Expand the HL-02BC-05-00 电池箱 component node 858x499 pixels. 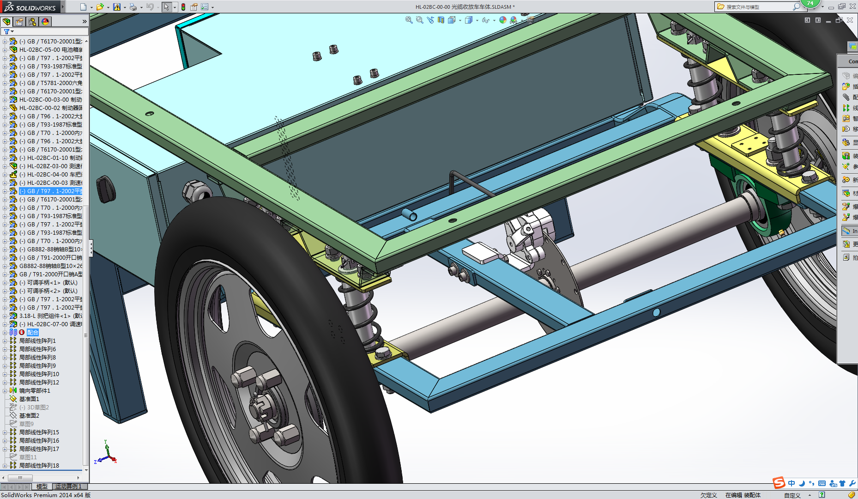coord(5,50)
